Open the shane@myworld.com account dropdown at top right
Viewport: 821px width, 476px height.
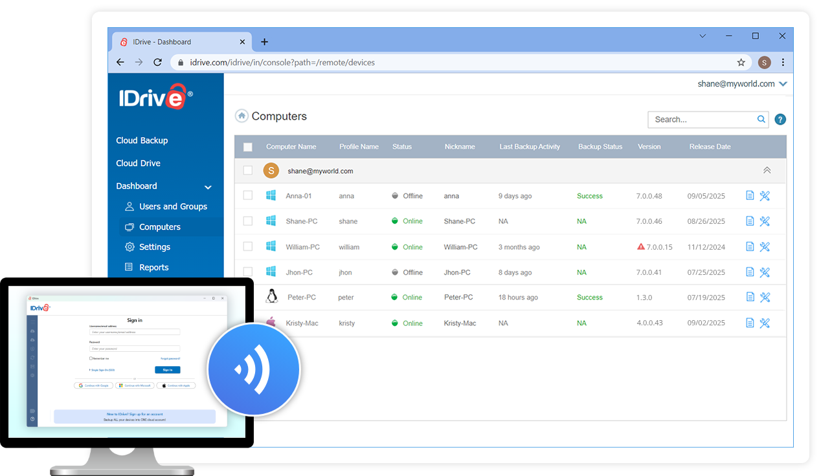[x=783, y=84]
